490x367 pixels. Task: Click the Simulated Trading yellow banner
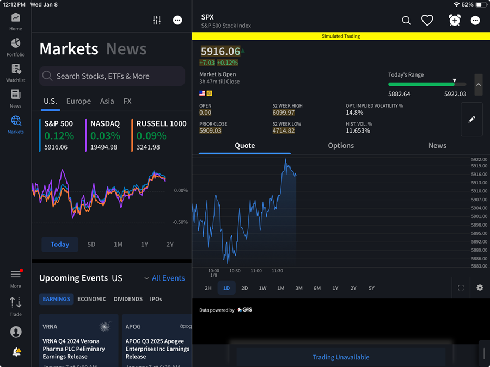click(341, 36)
